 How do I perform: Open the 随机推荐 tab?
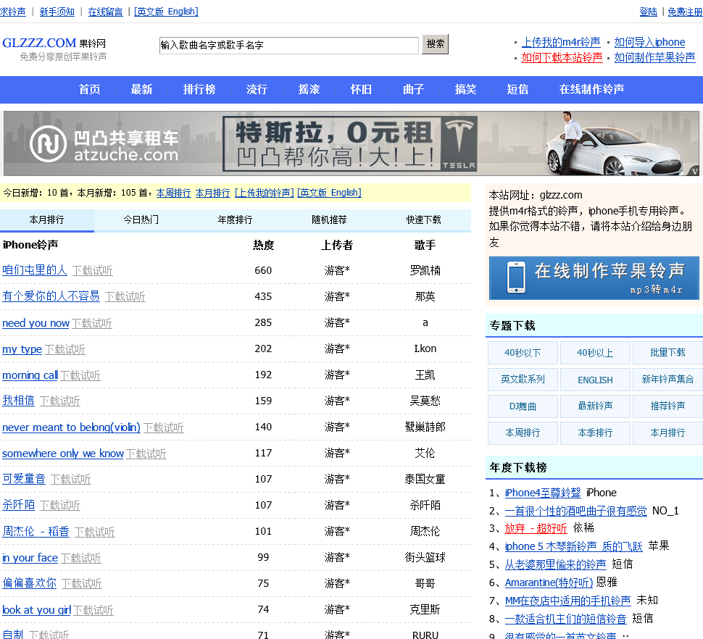329,220
